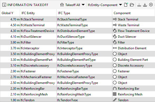Click the greyed-out export download icon
The width and height of the screenshot is (155, 102).
pos(139,5)
